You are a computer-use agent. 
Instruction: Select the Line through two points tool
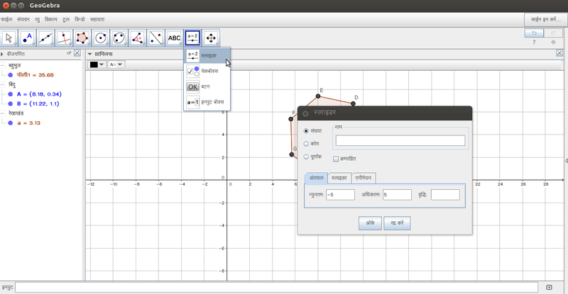pyautogui.click(x=45, y=38)
